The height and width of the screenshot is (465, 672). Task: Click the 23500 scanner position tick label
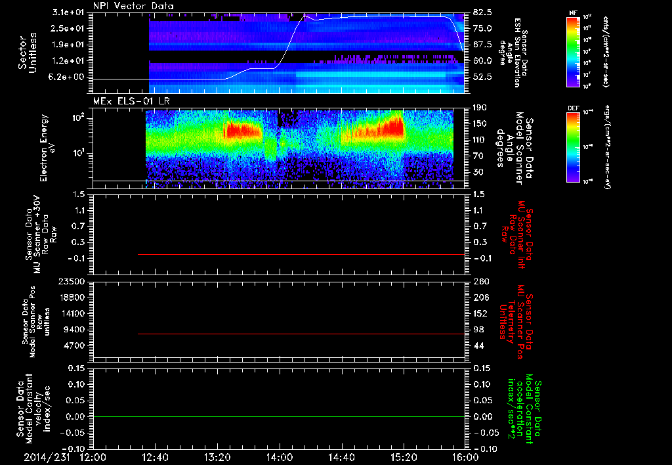point(71,281)
